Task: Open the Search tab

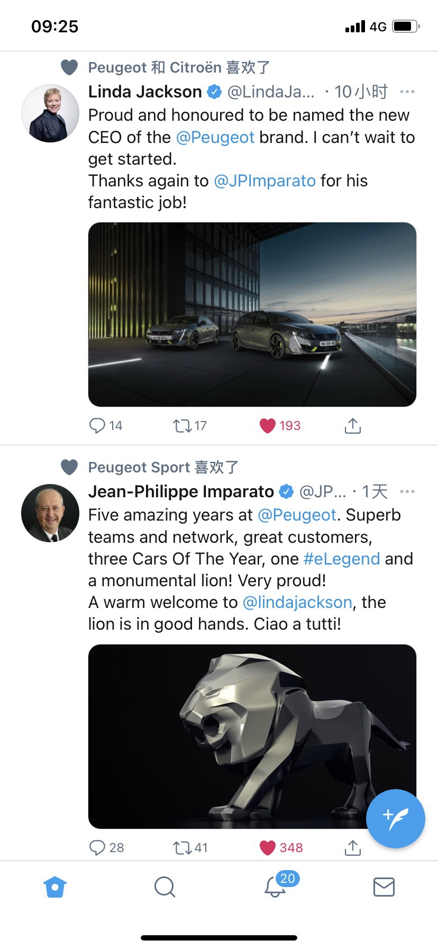Action: [x=165, y=887]
